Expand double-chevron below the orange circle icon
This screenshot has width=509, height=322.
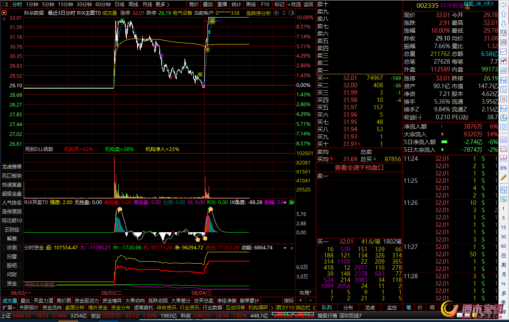4,19
